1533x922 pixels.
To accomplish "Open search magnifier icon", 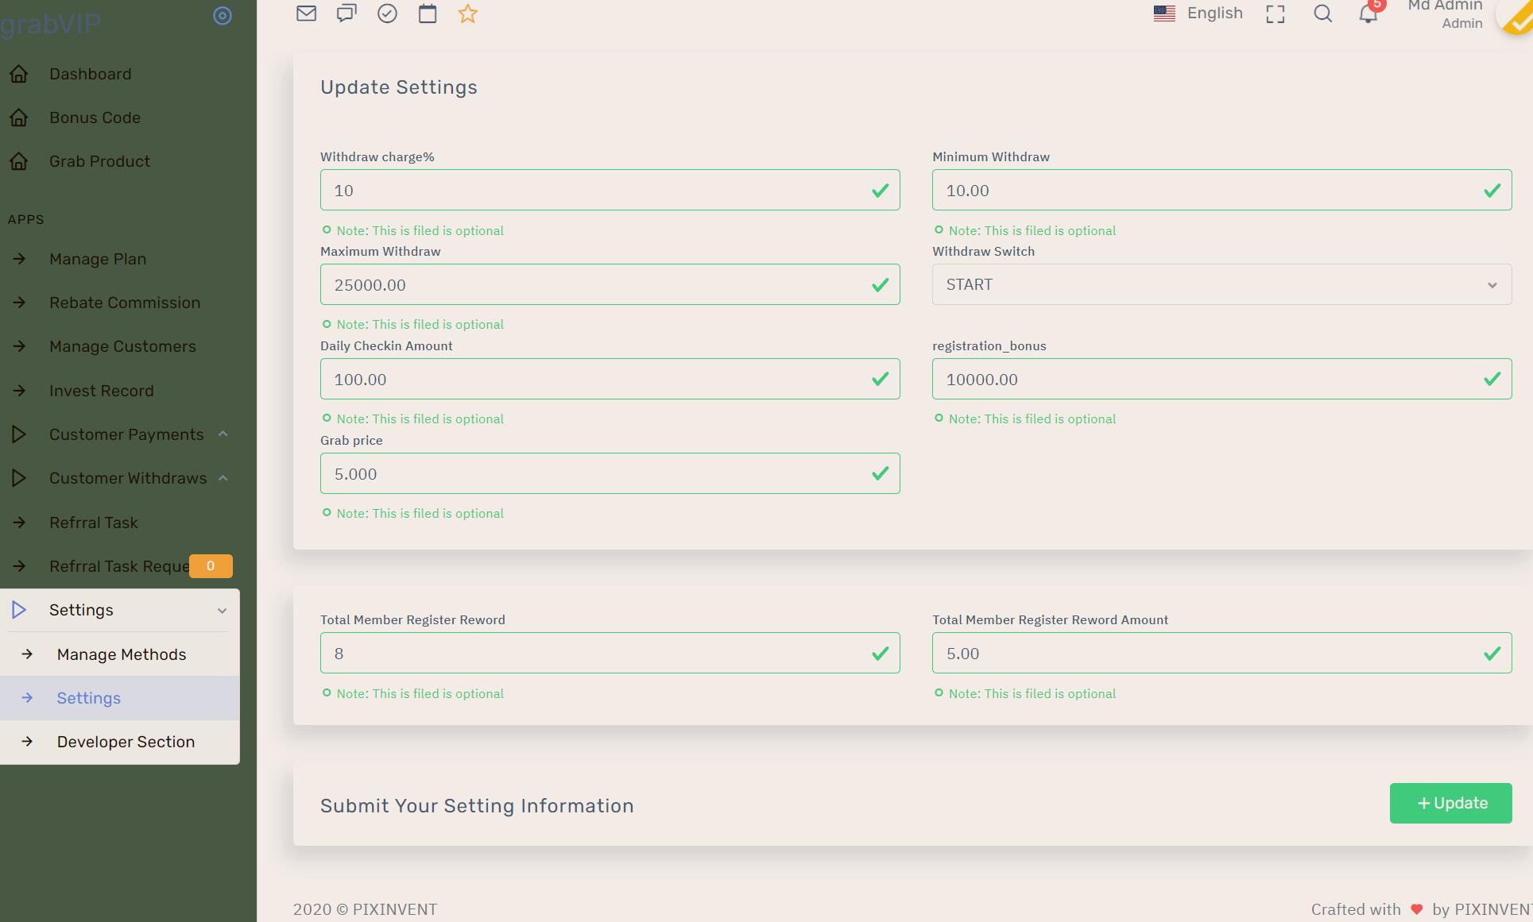I will pyautogui.click(x=1323, y=14).
